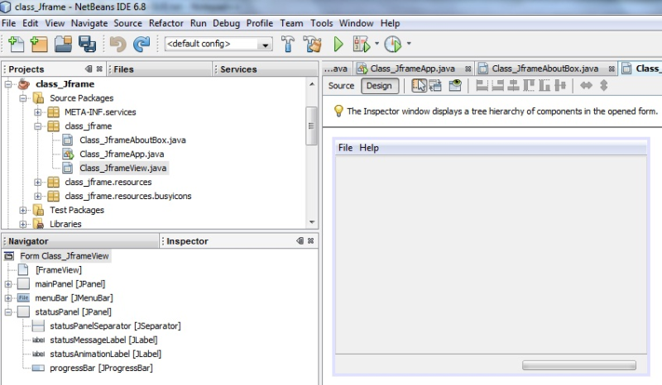The width and height of the screenshot is (662, 385).
Task: Click the Debug Project icon
Action: pos(362,44)
